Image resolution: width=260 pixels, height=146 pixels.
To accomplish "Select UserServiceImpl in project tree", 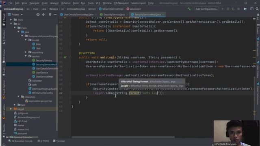I will click(44, 77).
